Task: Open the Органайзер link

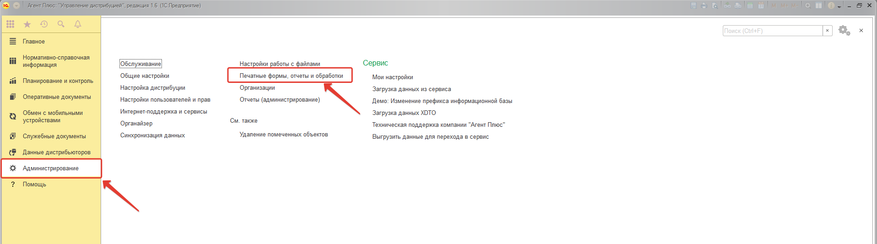Action: coord(136,123)
